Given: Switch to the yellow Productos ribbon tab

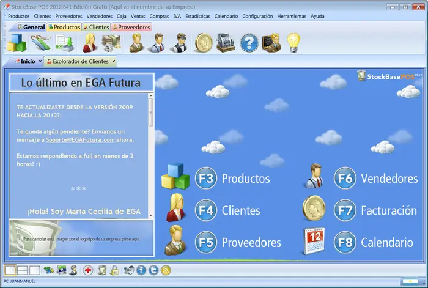Looking at the screenshot, I should (64, 27).
